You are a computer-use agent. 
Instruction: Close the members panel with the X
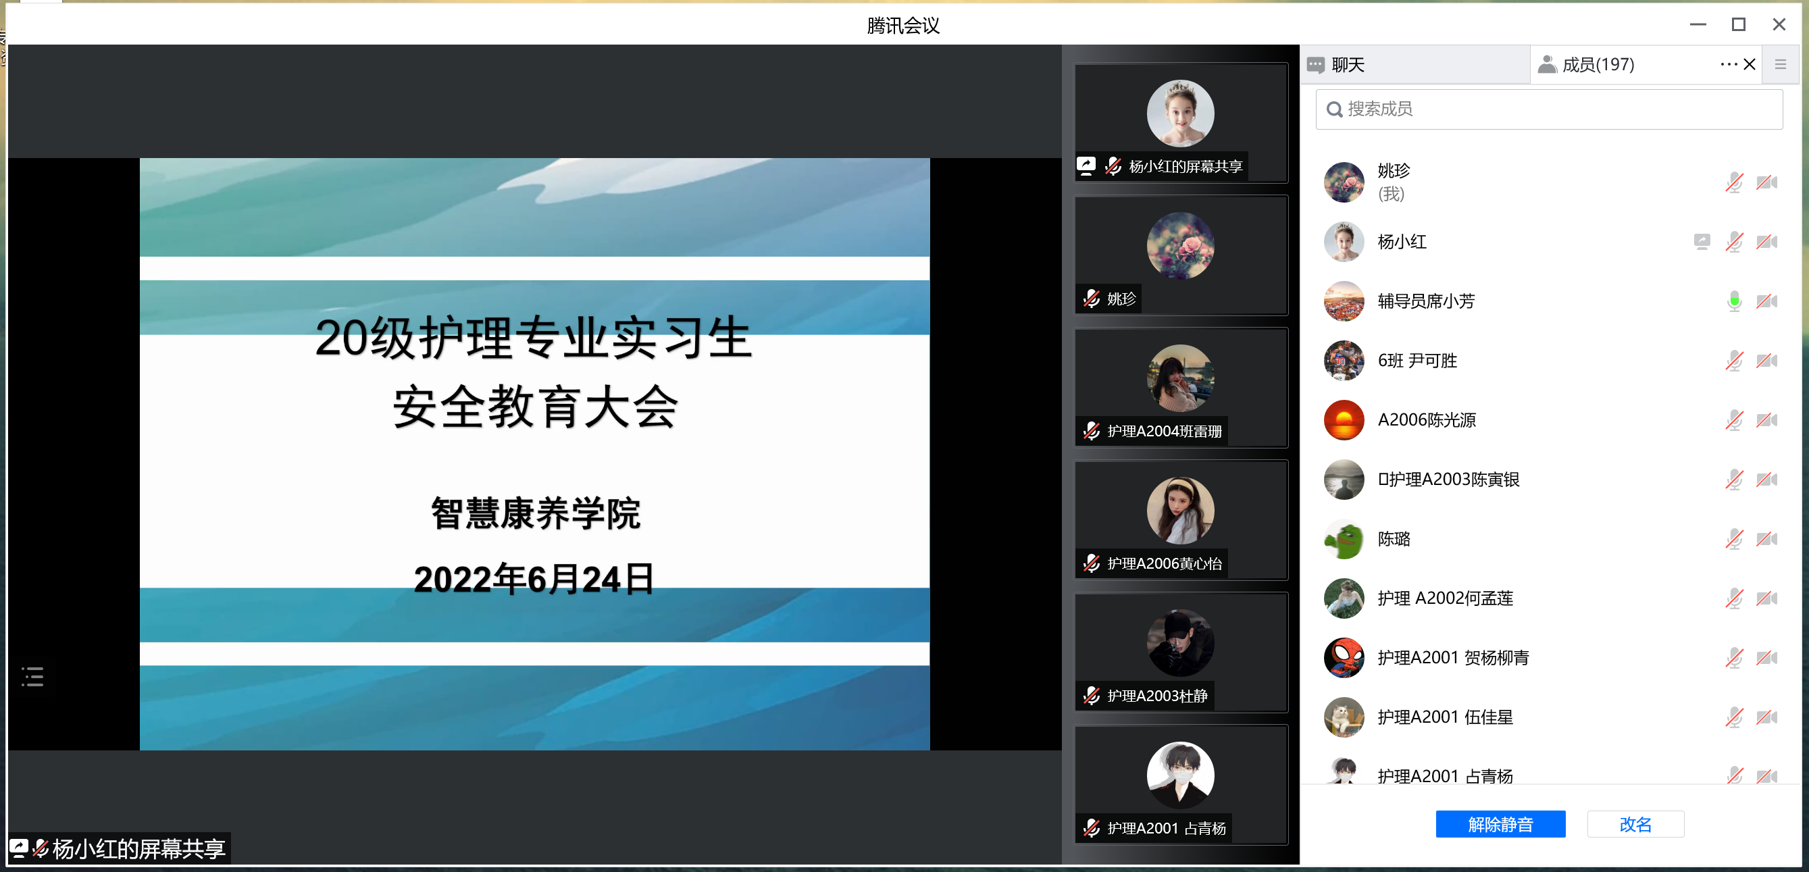click(x=1750, y=65)
